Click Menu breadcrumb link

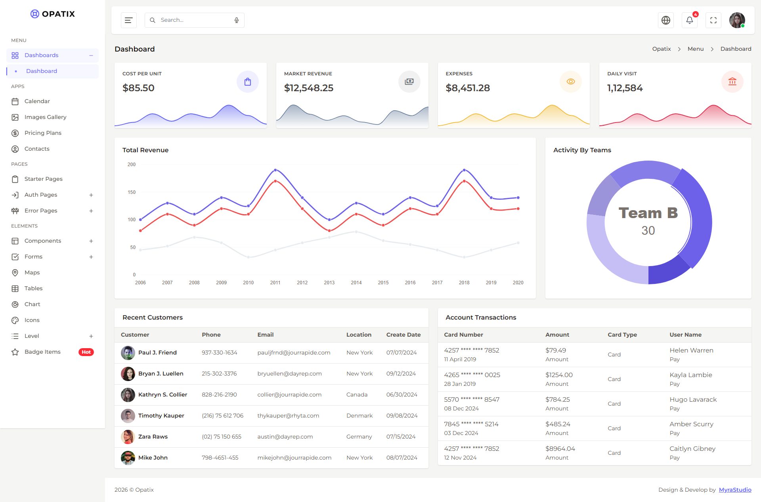[x=696, y=49]
